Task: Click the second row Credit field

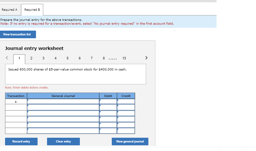Action: pyautogui.click(x=126, y=107)
